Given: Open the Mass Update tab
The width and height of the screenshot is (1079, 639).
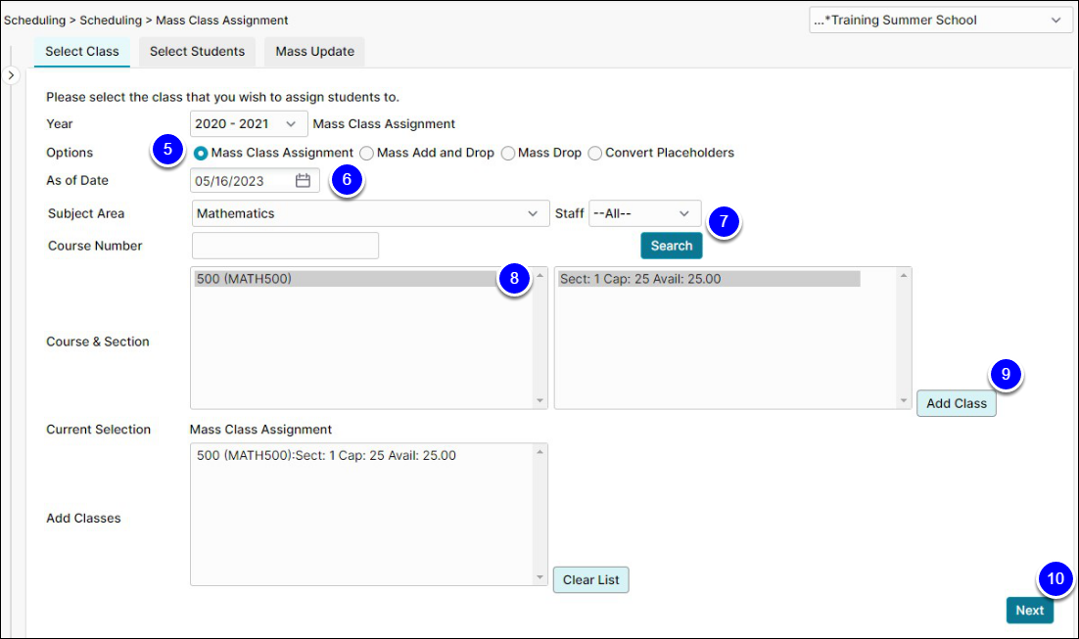Looking at the screenshot, I should pos(314,52).
